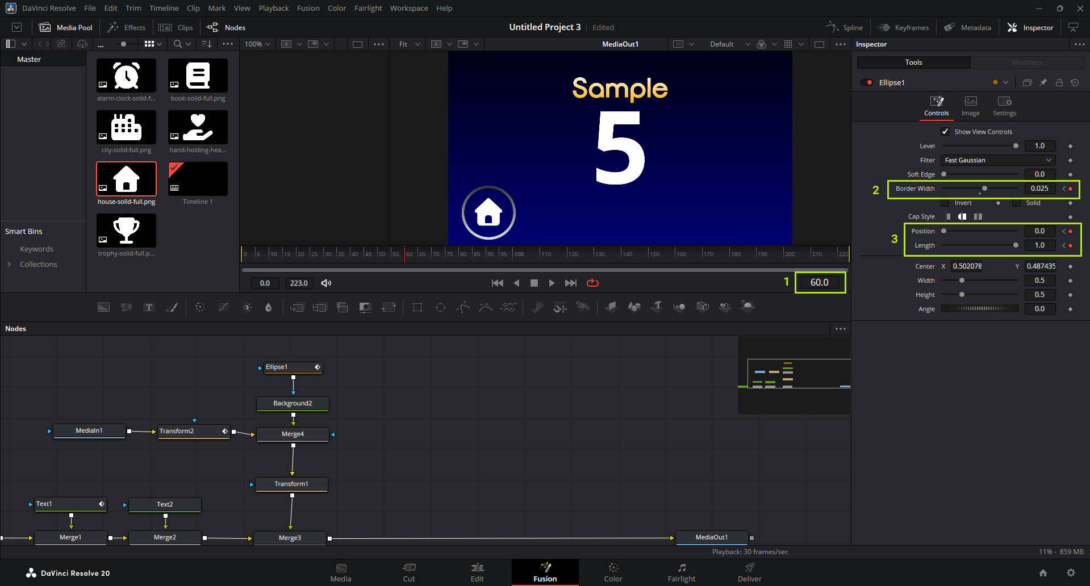
Task: Enable the Invert checkbox
Action: [945, 203]
